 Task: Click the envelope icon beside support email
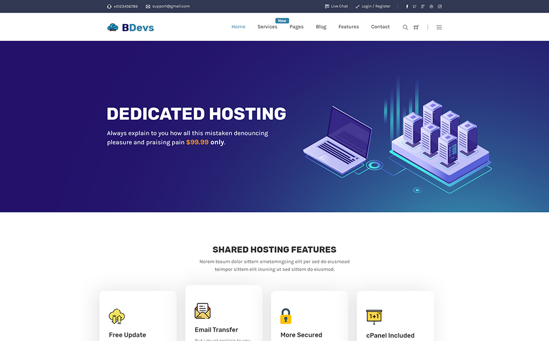point(148,6)
